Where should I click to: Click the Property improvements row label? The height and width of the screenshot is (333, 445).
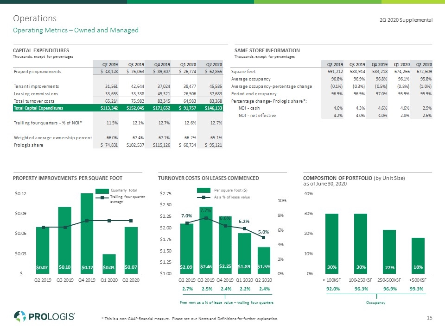tap(38, 72)
